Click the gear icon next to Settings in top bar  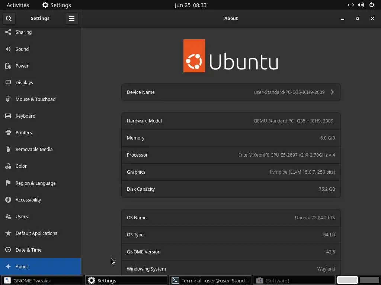click(45, 5)
